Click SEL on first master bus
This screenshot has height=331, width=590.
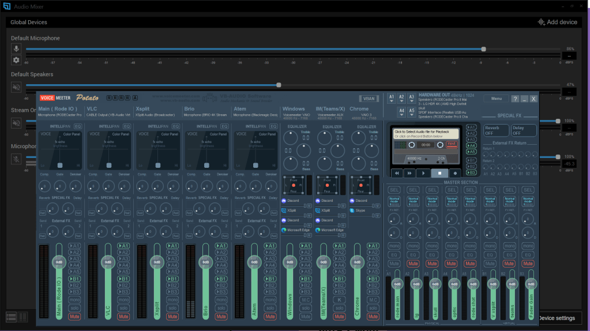(x=394, y=190)
